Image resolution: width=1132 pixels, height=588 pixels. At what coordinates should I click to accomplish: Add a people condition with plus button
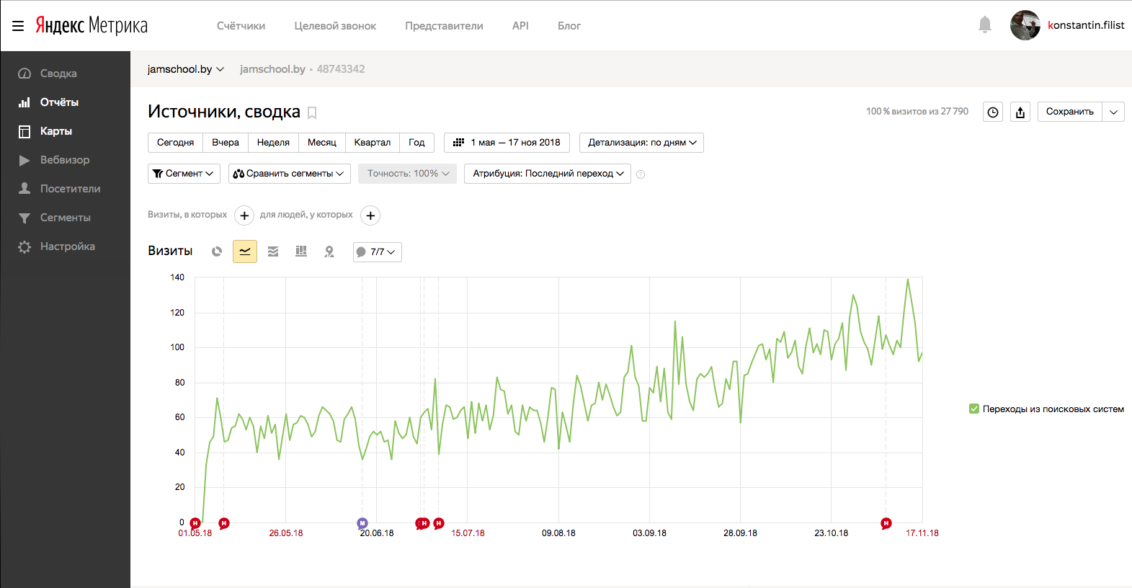[x=370, y=215]
